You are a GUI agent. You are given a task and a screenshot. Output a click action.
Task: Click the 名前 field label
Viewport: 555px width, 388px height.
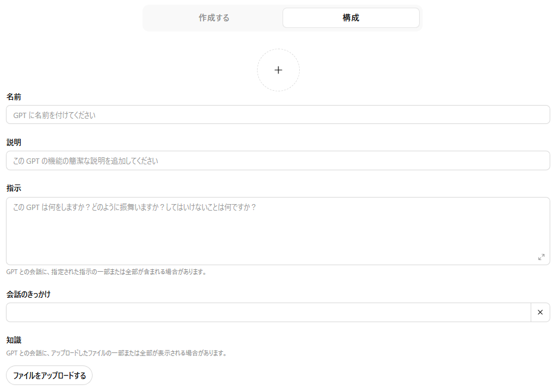tap(14, 97)
